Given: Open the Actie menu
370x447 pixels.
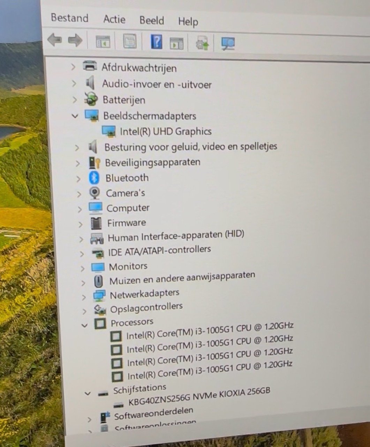Looking at the screenshot, I should point(114,19).
